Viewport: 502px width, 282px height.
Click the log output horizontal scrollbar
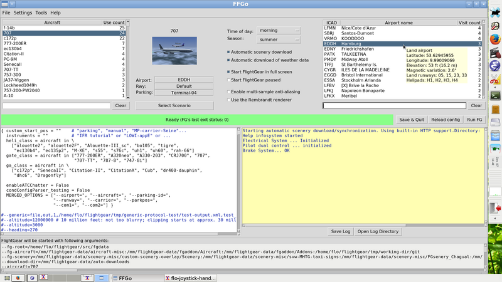pyautogui.click(x=363, y=225)
